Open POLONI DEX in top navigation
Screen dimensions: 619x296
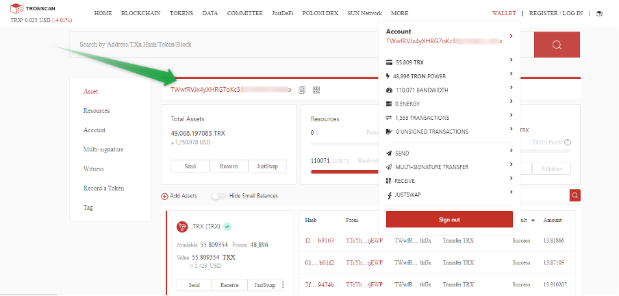coord(320,13)
